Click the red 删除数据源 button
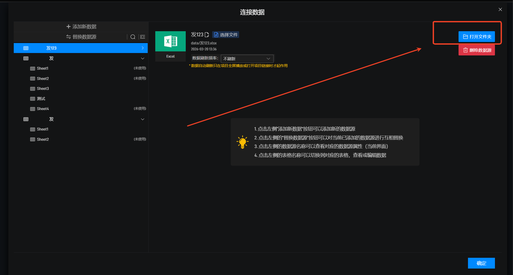 477,50
